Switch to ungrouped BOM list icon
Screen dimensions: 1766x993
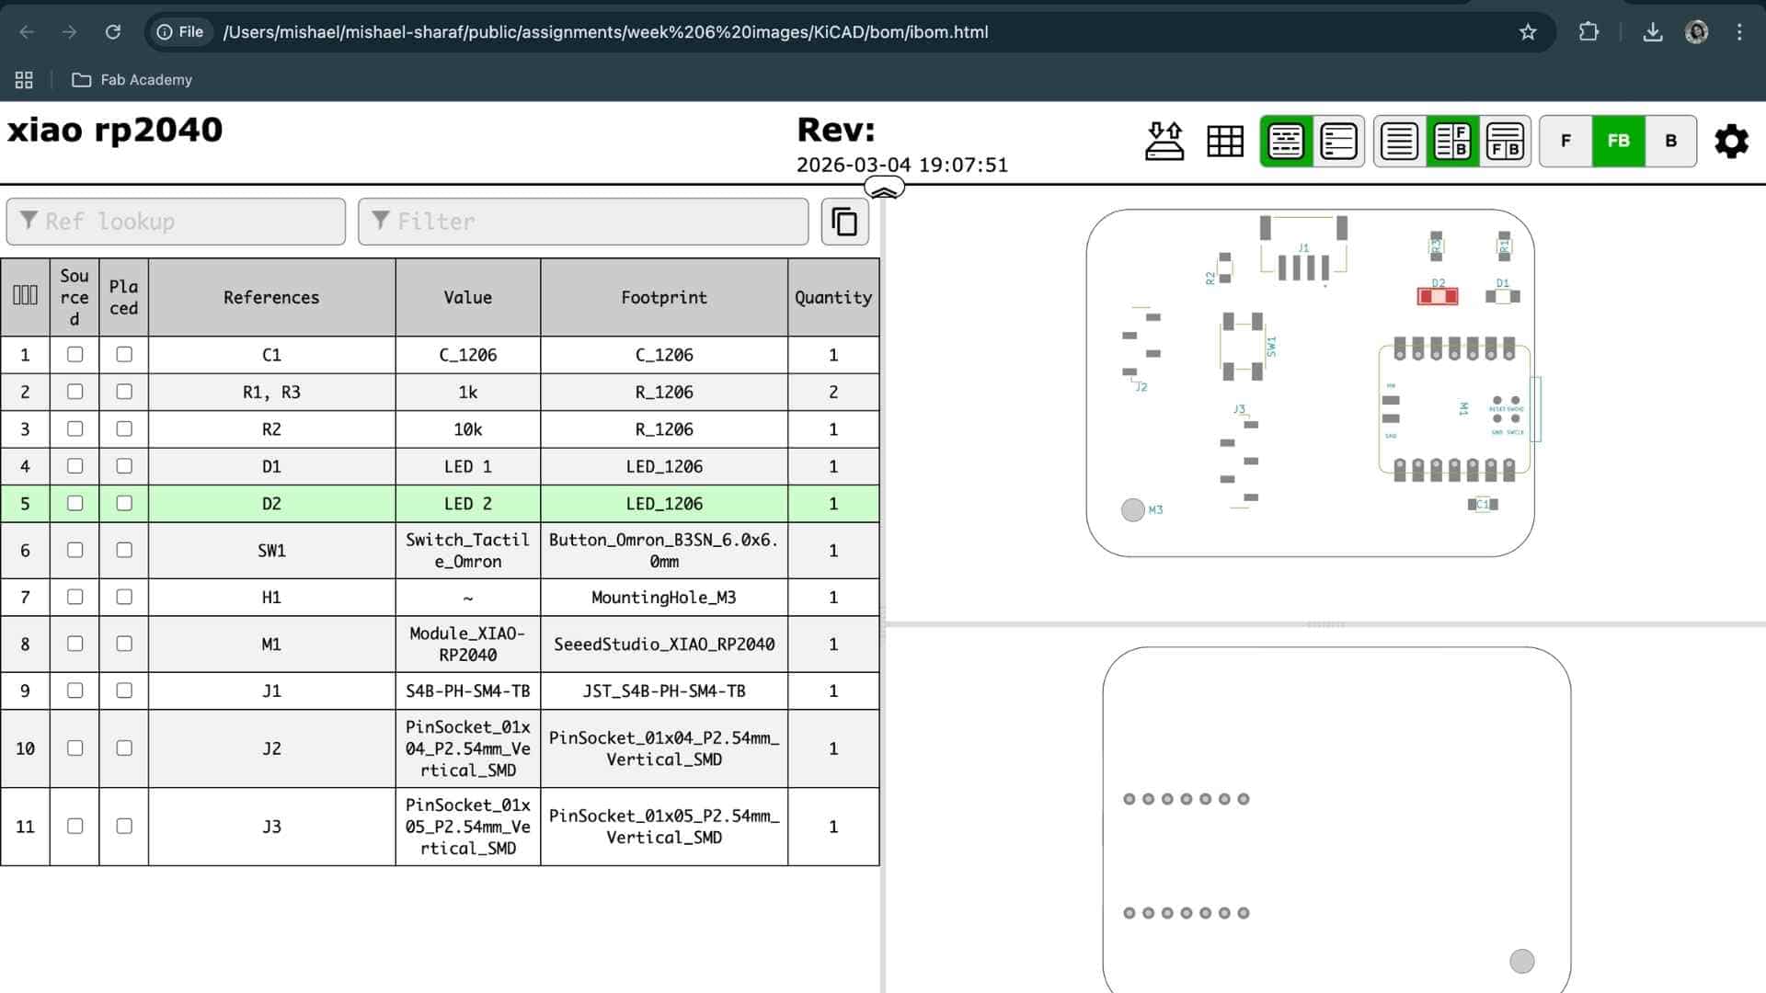(1338, 141)
